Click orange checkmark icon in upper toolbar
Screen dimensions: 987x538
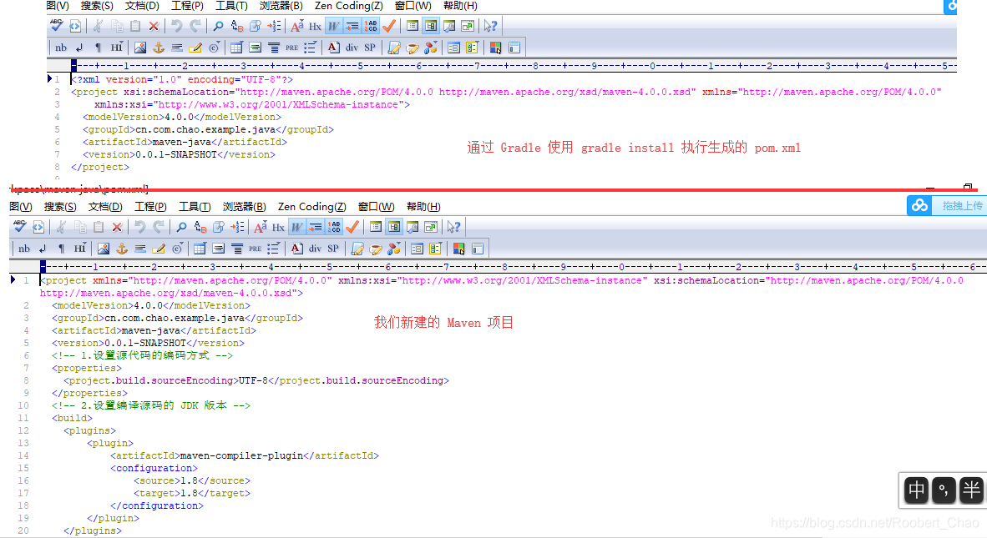tap(389, 26)
